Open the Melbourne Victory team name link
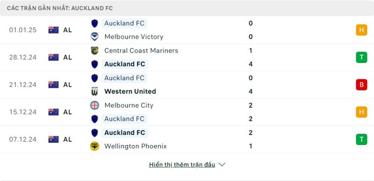The width and height of the screenshot is (374, 181). 134,37
